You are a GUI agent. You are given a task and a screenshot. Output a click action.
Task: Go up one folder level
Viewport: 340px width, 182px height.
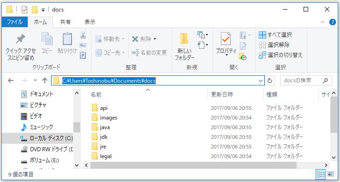(x=45, y=80)
